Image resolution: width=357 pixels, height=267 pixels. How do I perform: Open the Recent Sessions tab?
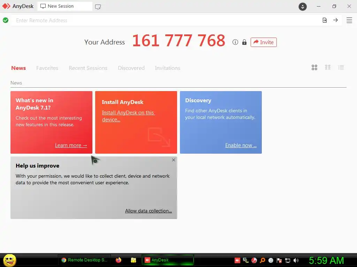point(88,68)
